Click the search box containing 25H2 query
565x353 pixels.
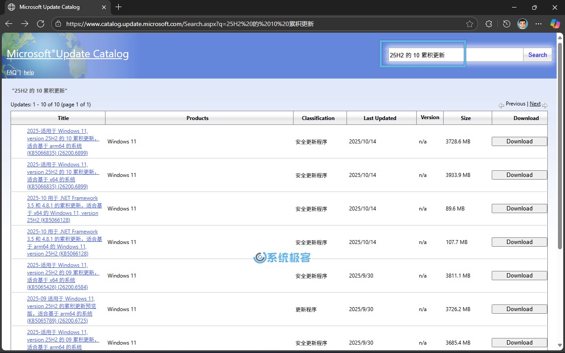(x=426, y=55)
